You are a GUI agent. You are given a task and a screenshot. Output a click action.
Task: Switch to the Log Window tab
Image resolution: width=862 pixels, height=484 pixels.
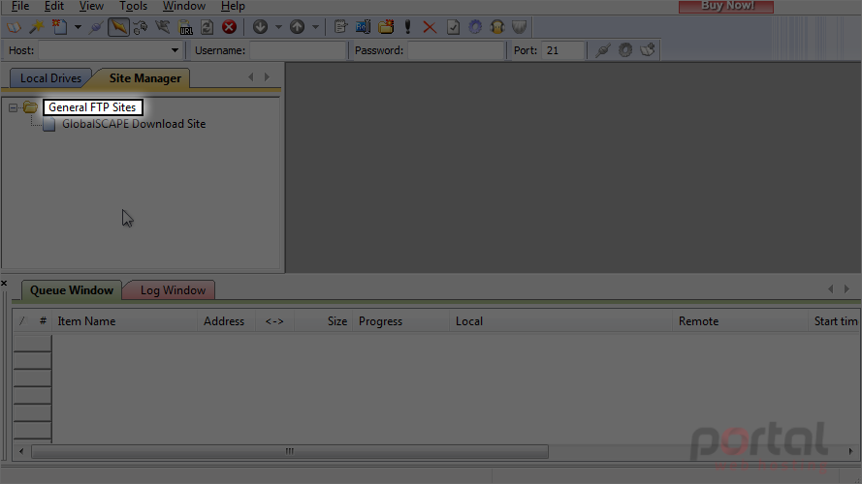173,290
